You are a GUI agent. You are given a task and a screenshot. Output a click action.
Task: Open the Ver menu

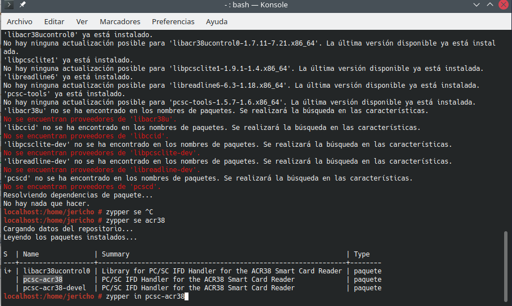point(82,21)
